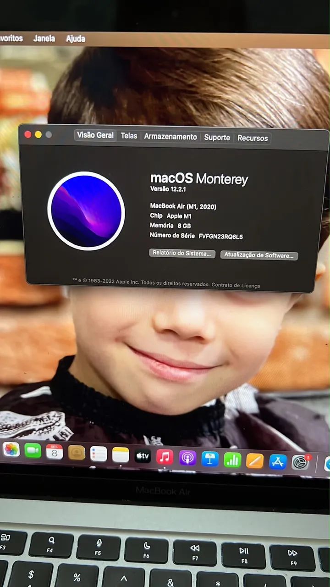Open Keynote in the dock

pos(210,459)
